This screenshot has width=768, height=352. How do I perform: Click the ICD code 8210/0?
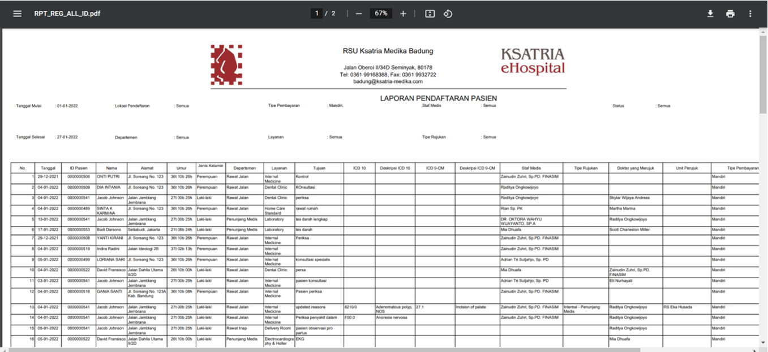pos(351,307)
